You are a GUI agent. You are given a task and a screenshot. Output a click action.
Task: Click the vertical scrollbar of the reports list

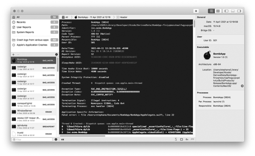click(57, 64)
